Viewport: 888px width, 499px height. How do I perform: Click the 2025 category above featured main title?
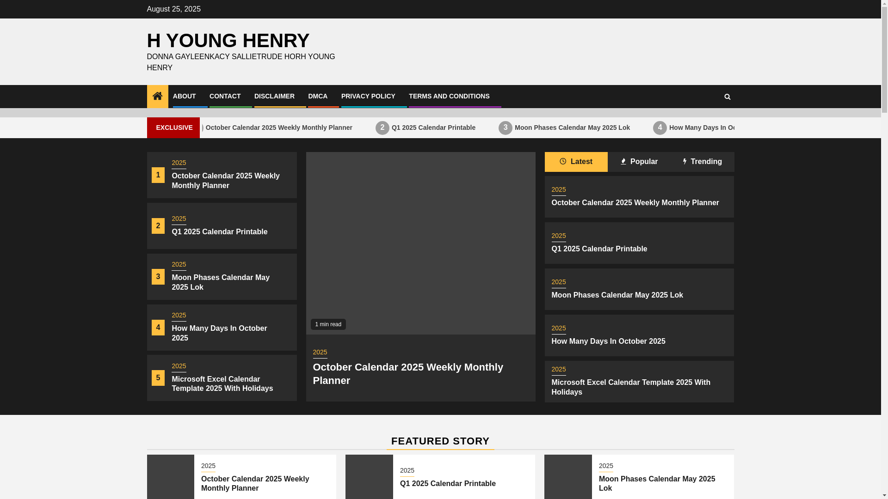click(320, 353)
